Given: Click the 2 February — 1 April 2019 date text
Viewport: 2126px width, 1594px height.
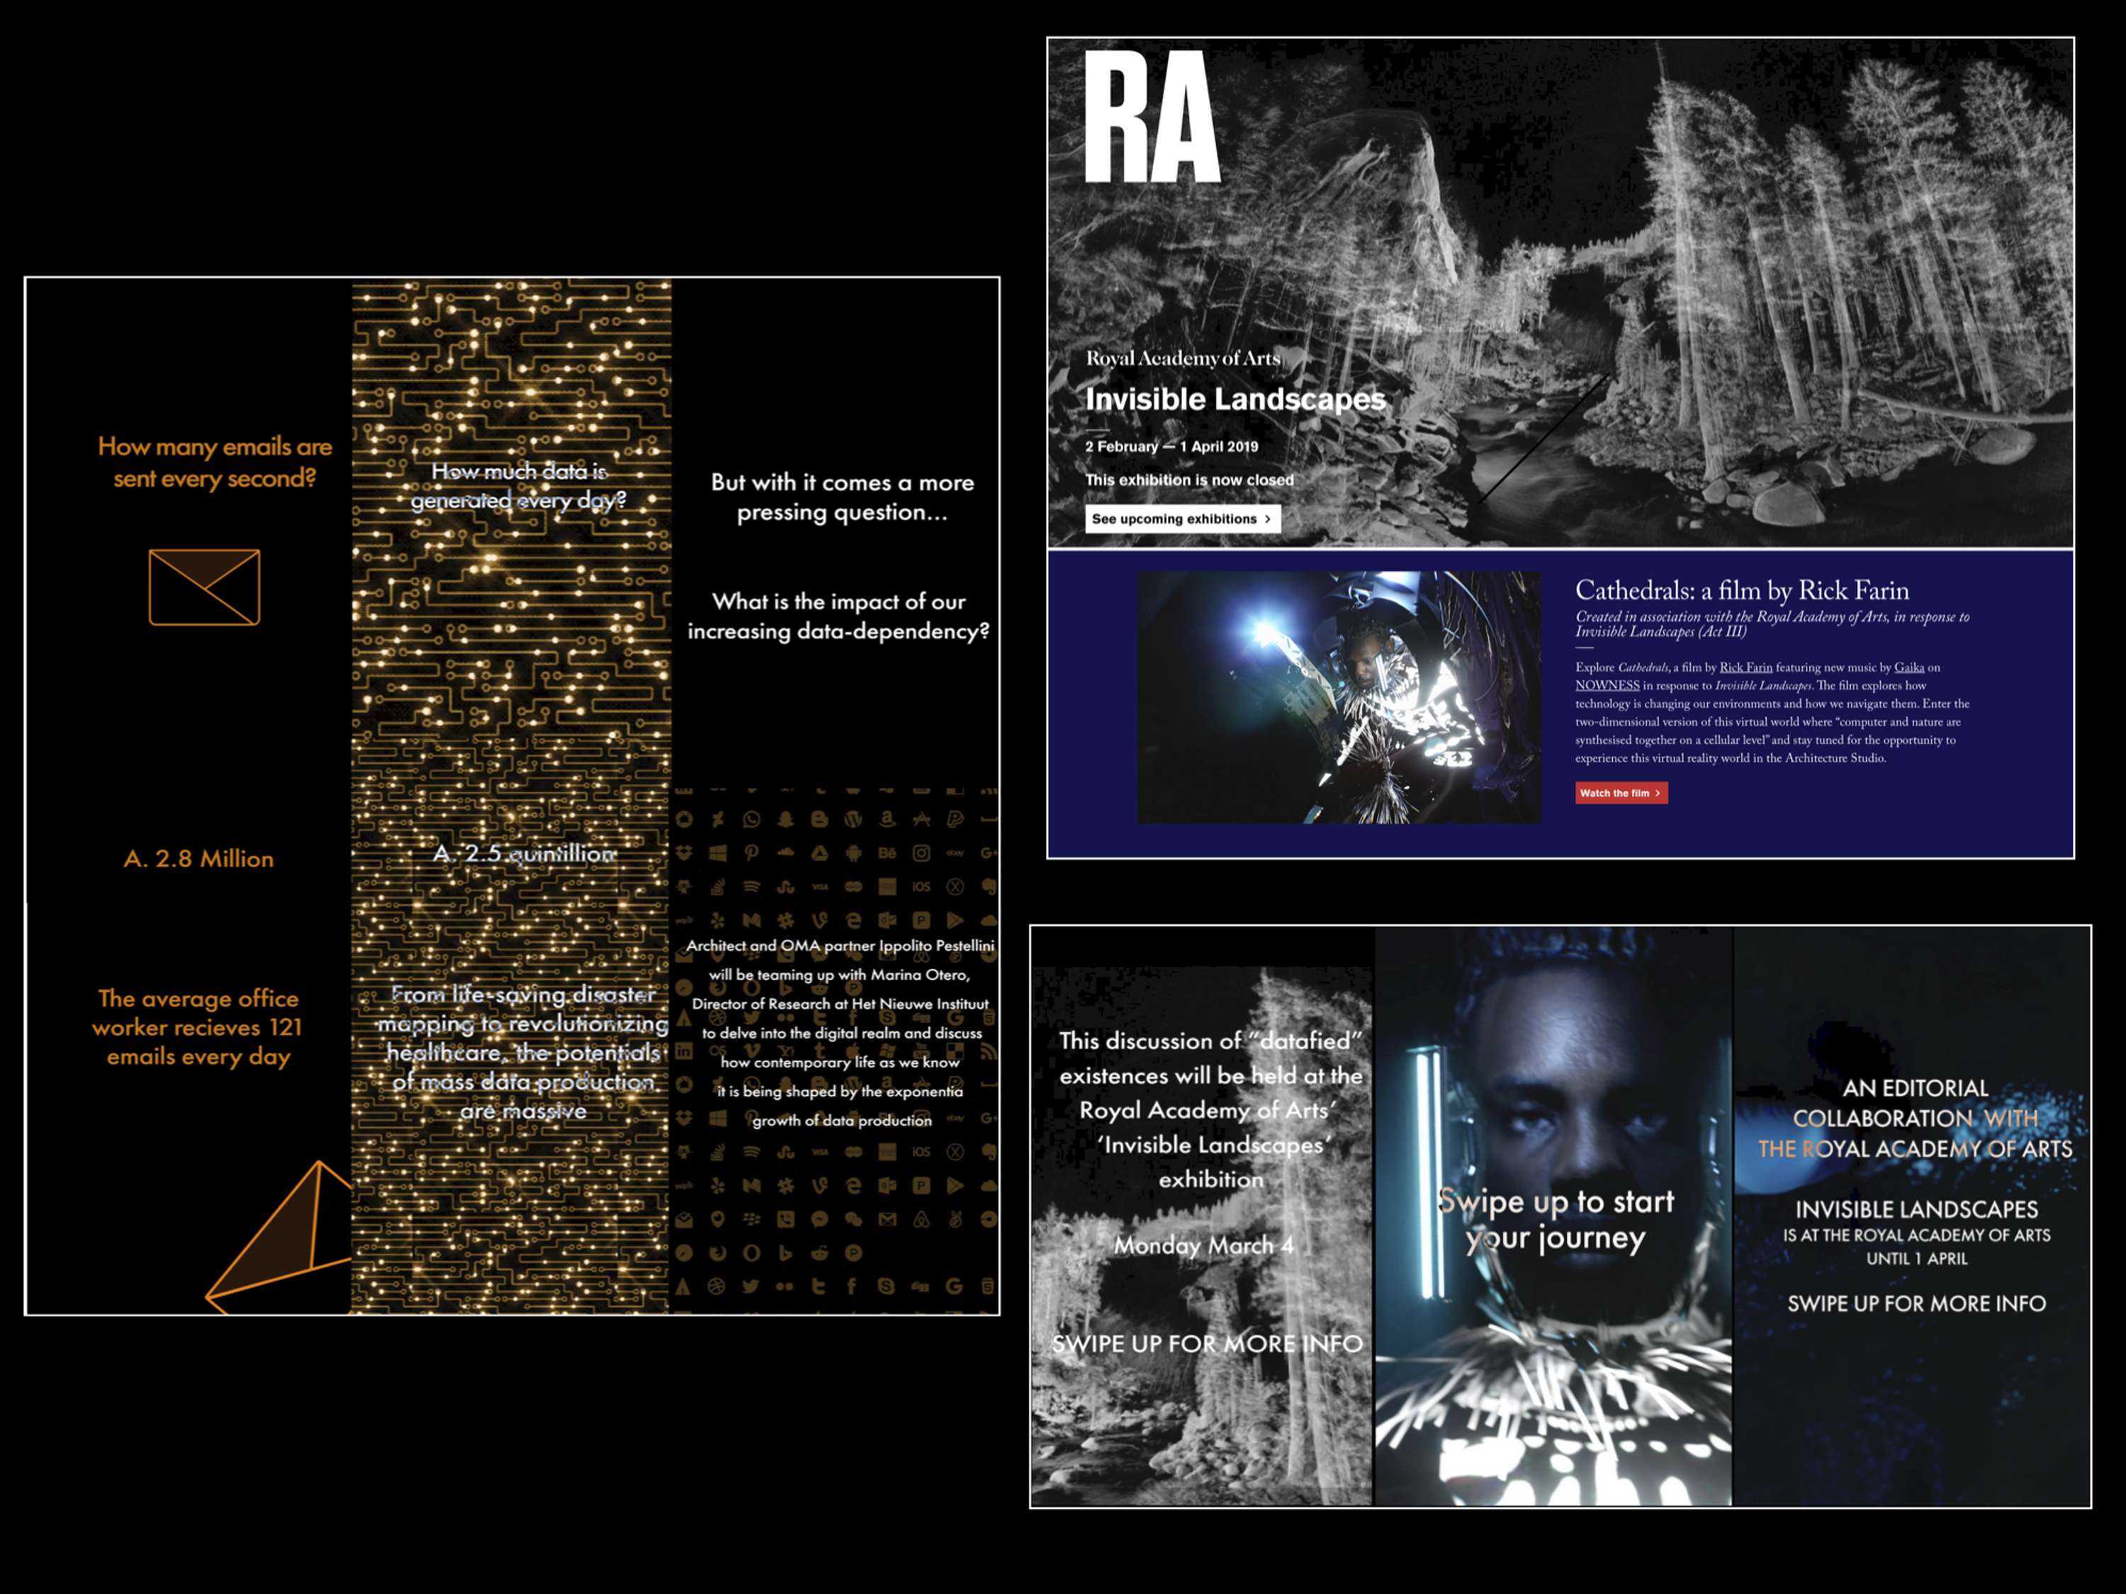Looking at the screenshot, I should 1171,446.
